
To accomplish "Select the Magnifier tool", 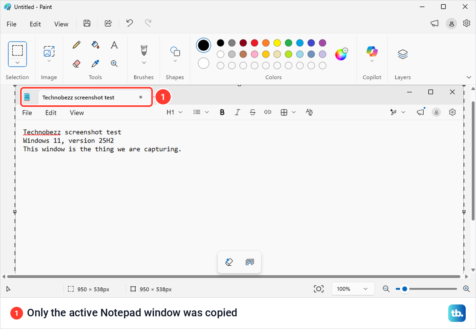I will tap(114, 63).
